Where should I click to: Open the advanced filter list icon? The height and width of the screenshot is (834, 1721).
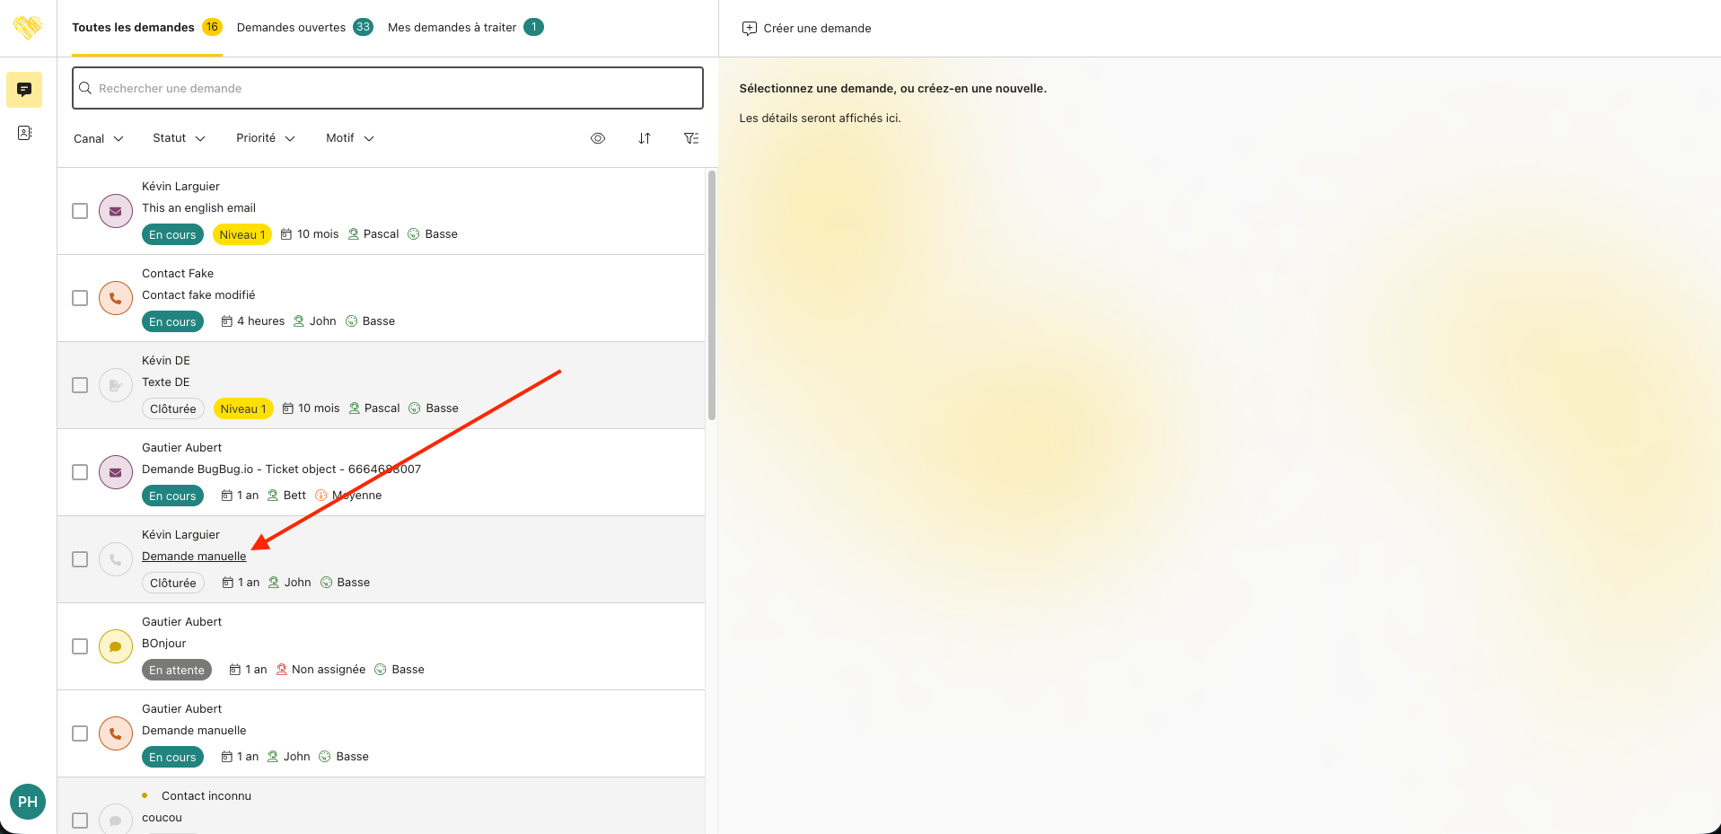click(690, 138)
